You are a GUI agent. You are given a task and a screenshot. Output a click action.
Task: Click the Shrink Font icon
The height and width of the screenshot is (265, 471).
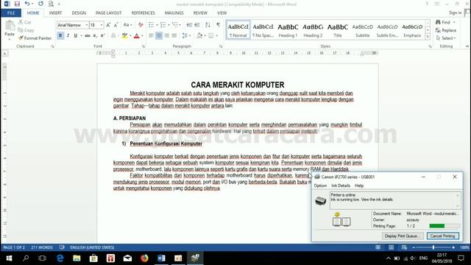[116, 25]
